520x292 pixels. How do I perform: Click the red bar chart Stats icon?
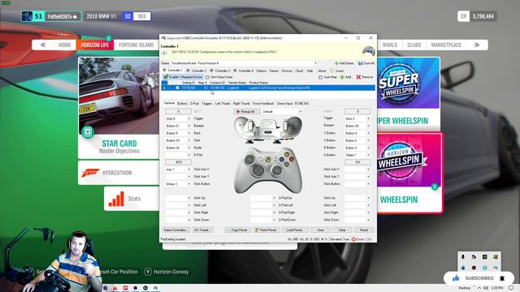(x=116, y=199)
